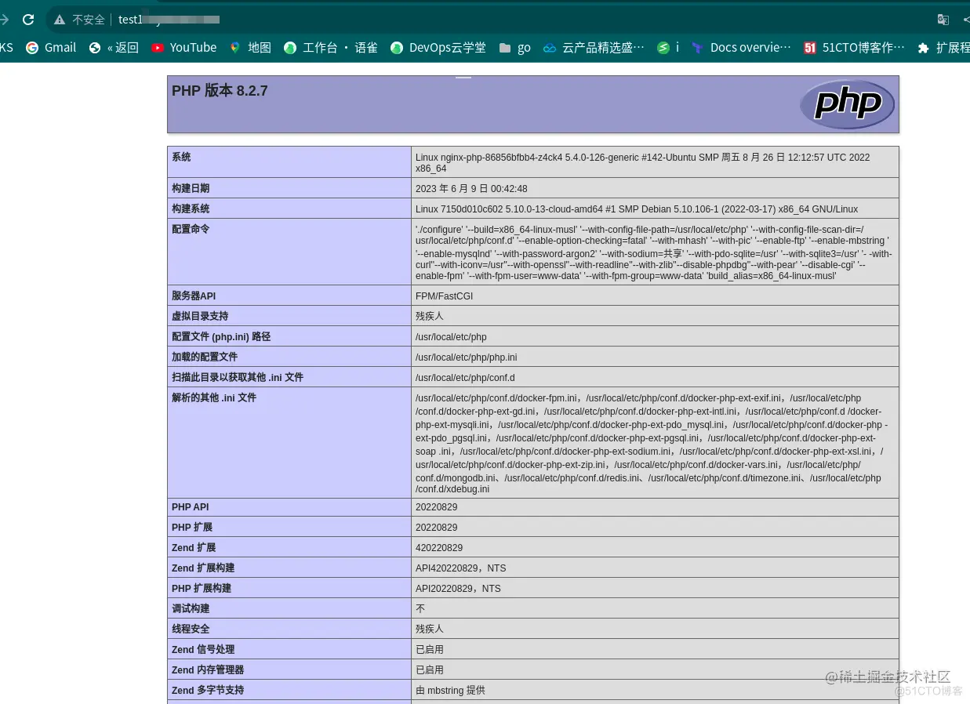Viewport: 970px width, 704px height.
Task: Click the '/usr/local/etc/php/php.ini' value
Action: tap(466, 357)
